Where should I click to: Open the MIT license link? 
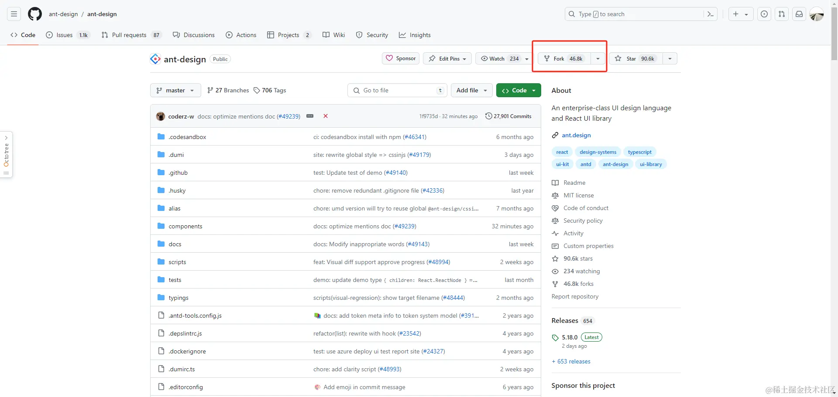tap(578, 195)
